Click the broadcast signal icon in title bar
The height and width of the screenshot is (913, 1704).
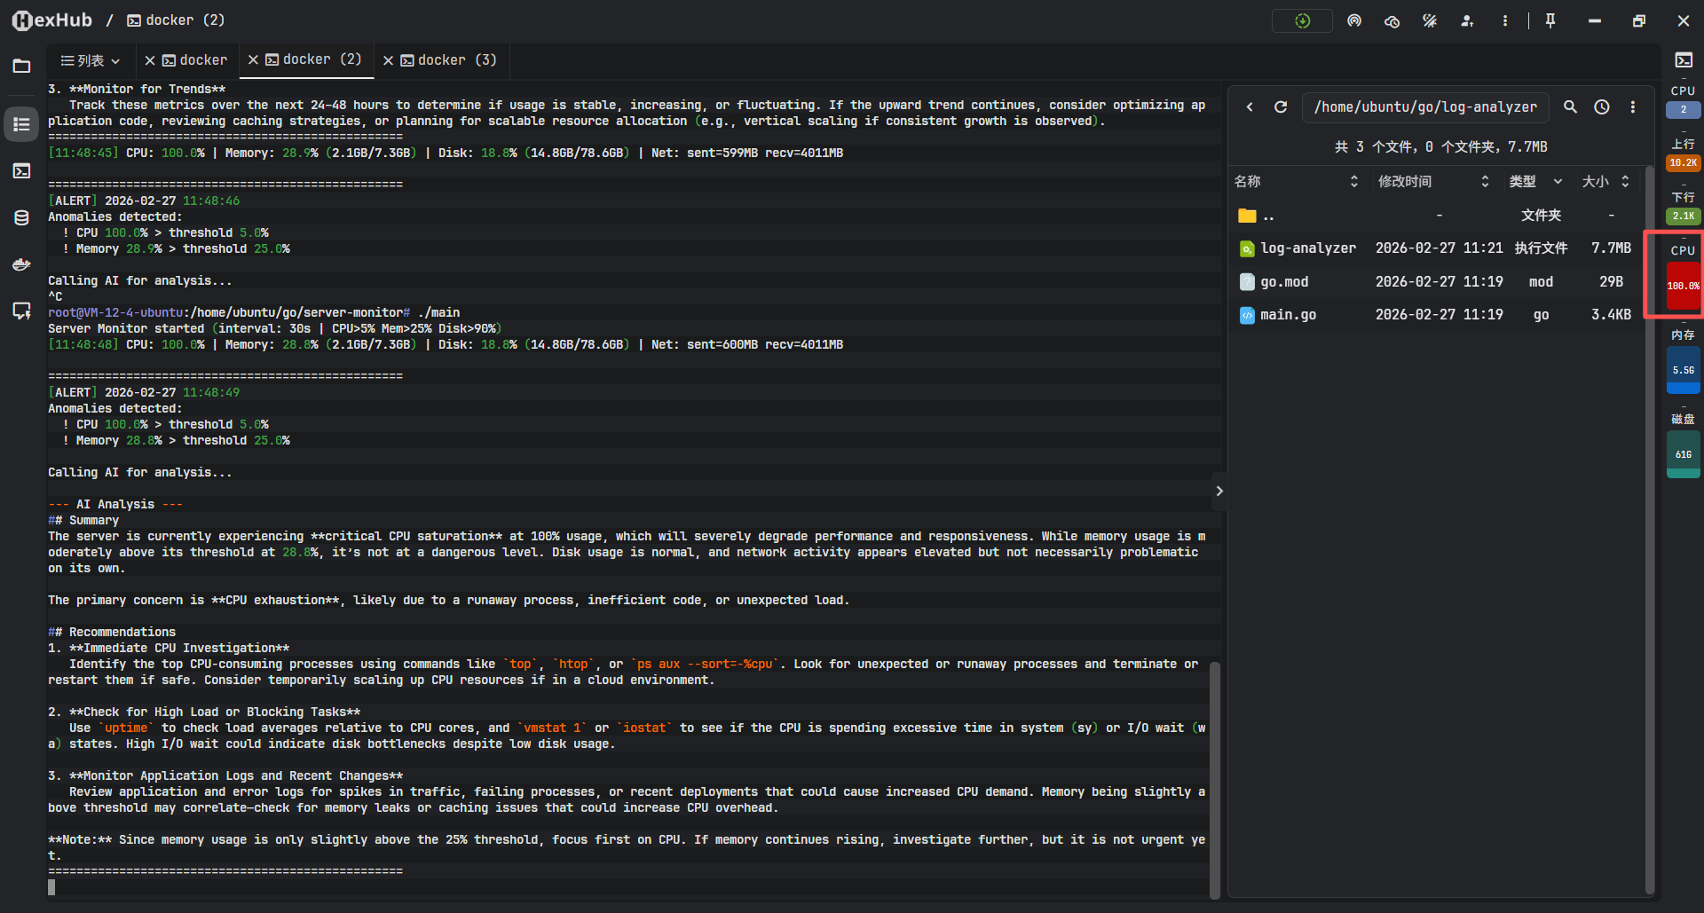[x=1354, y=20]
